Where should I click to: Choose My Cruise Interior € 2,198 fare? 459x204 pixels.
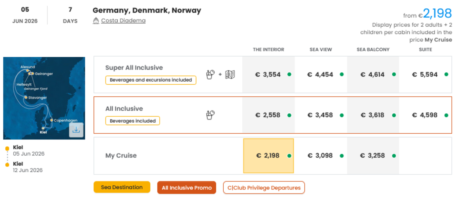click(268, 156)
